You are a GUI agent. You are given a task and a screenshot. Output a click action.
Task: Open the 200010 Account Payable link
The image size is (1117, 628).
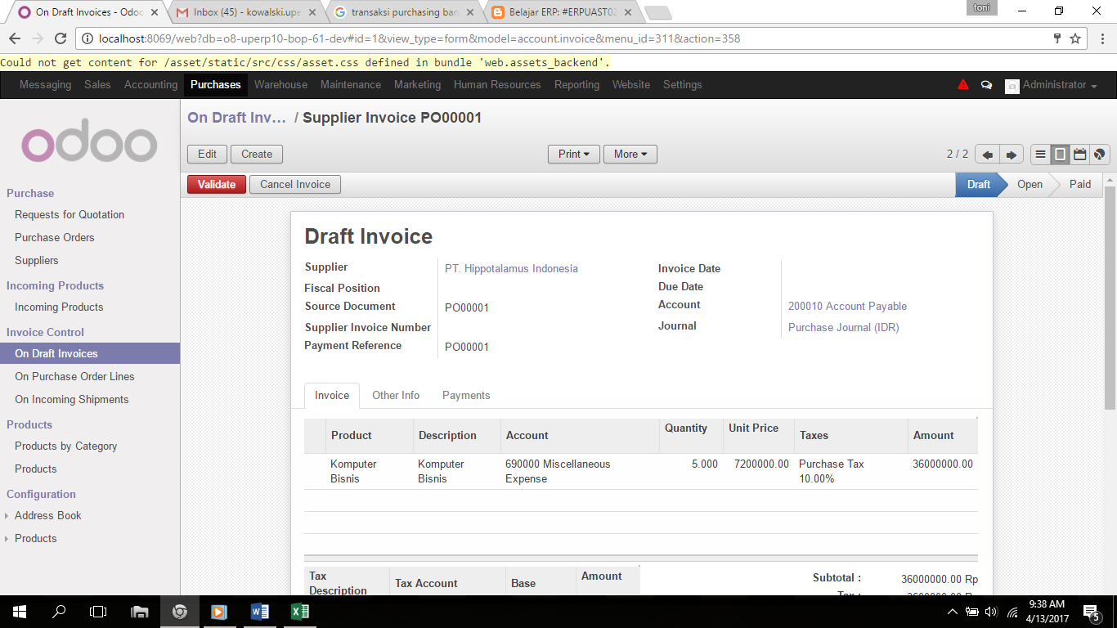(x=847, y=306)
